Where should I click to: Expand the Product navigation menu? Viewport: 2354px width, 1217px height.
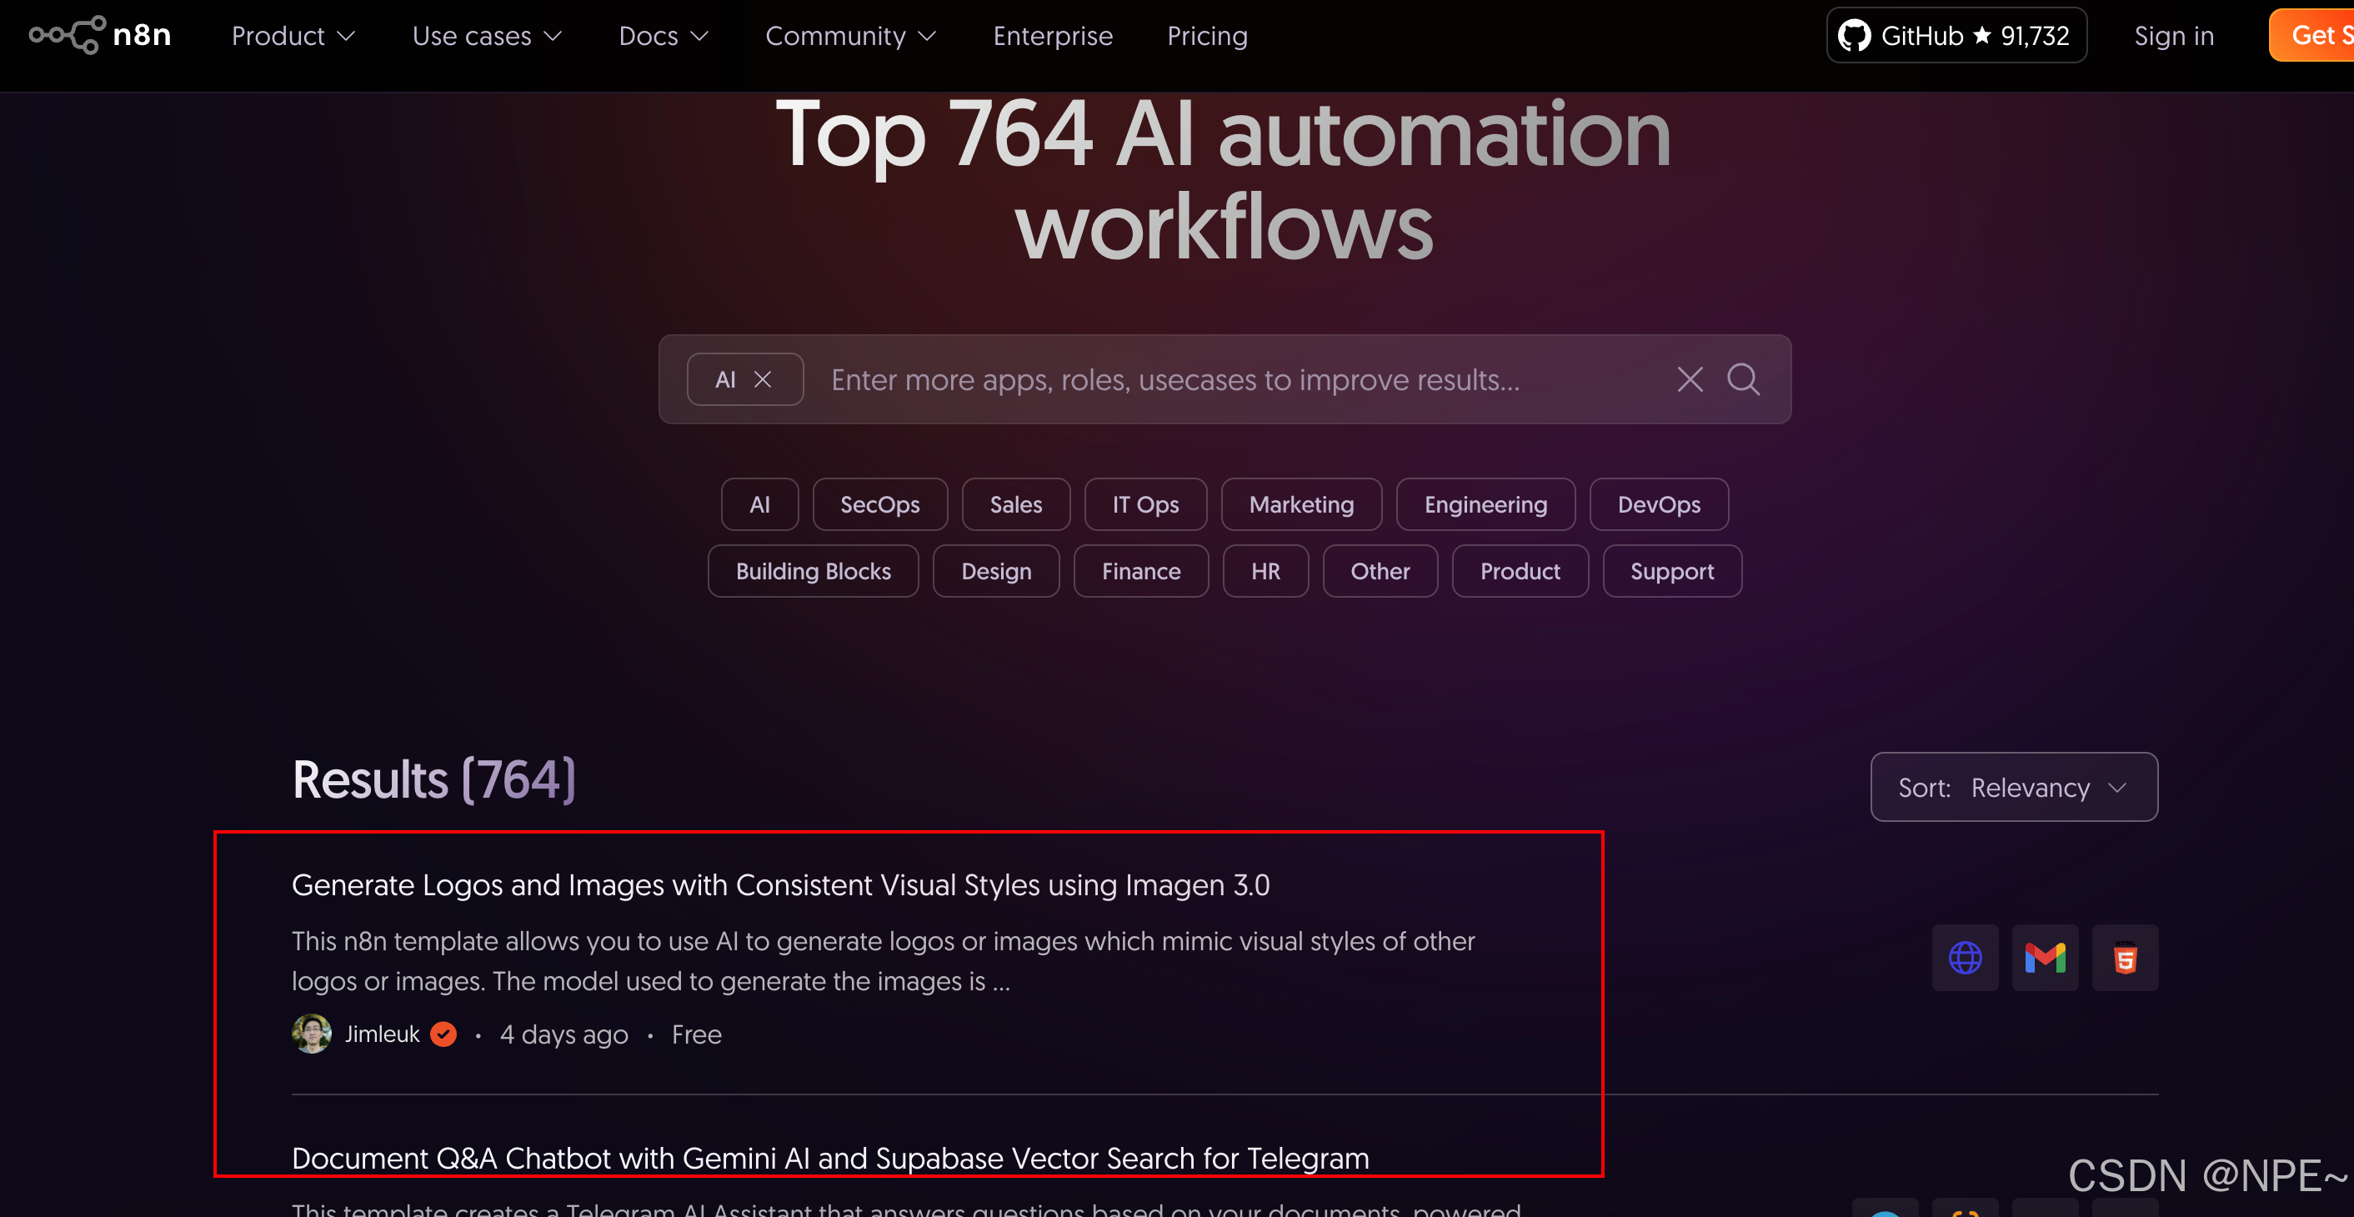point(293,36)
